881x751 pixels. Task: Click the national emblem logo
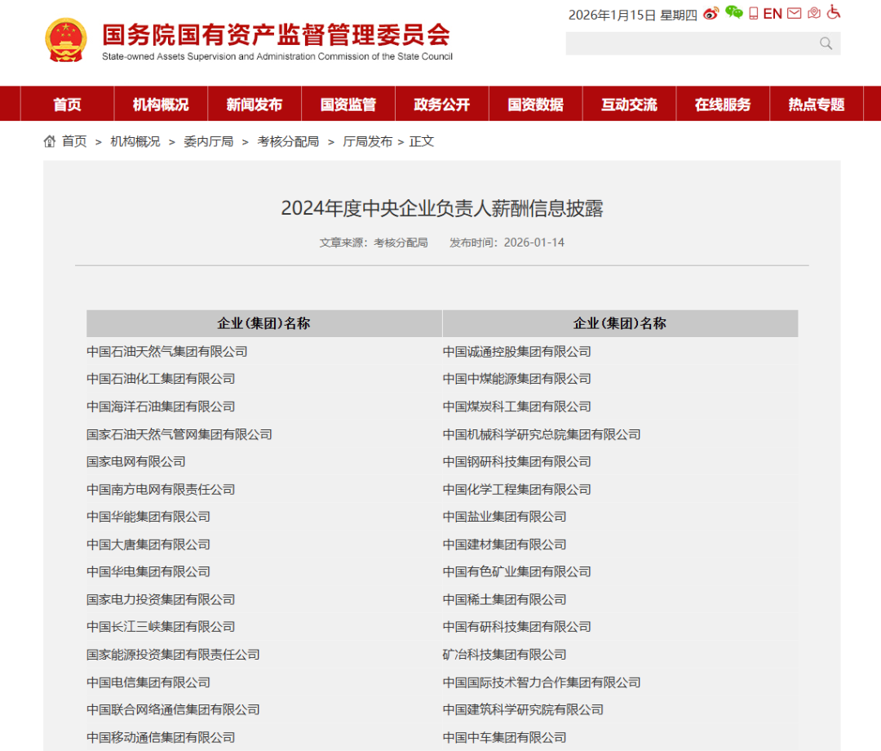66,40
